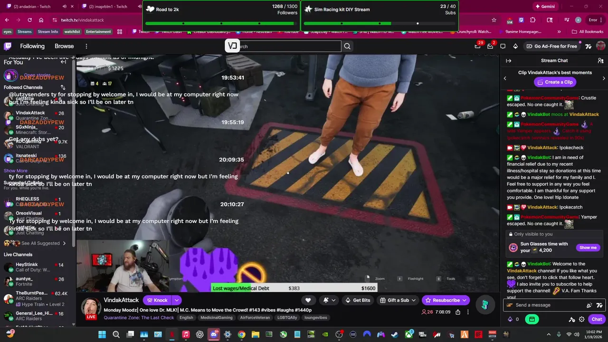Open the whispers speech bubble icon
This screenshot has width=608, height=342.
tap(503, 46)
